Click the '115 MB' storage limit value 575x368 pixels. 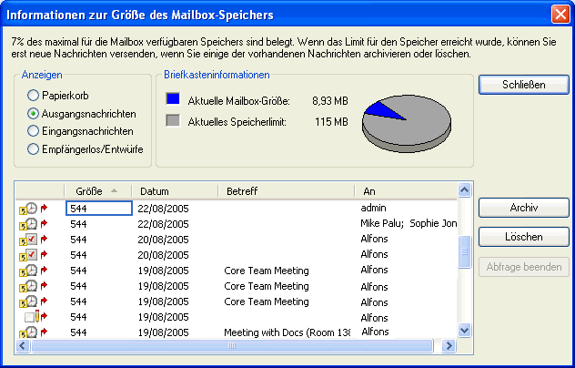click(331, 122)
